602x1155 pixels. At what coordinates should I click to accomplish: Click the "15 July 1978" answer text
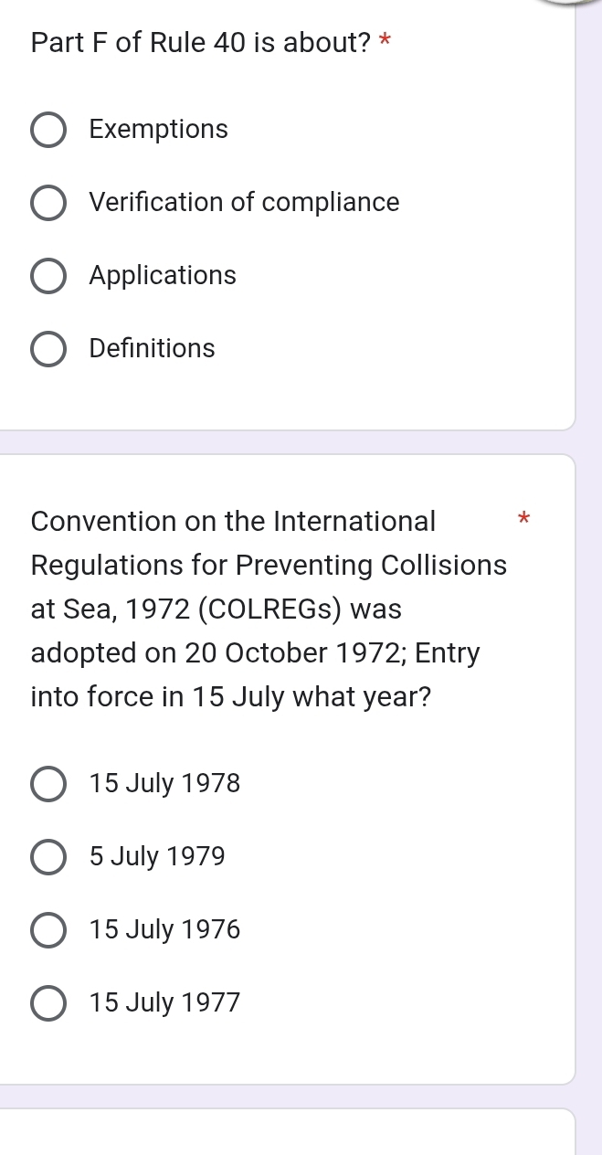point(165,784)
